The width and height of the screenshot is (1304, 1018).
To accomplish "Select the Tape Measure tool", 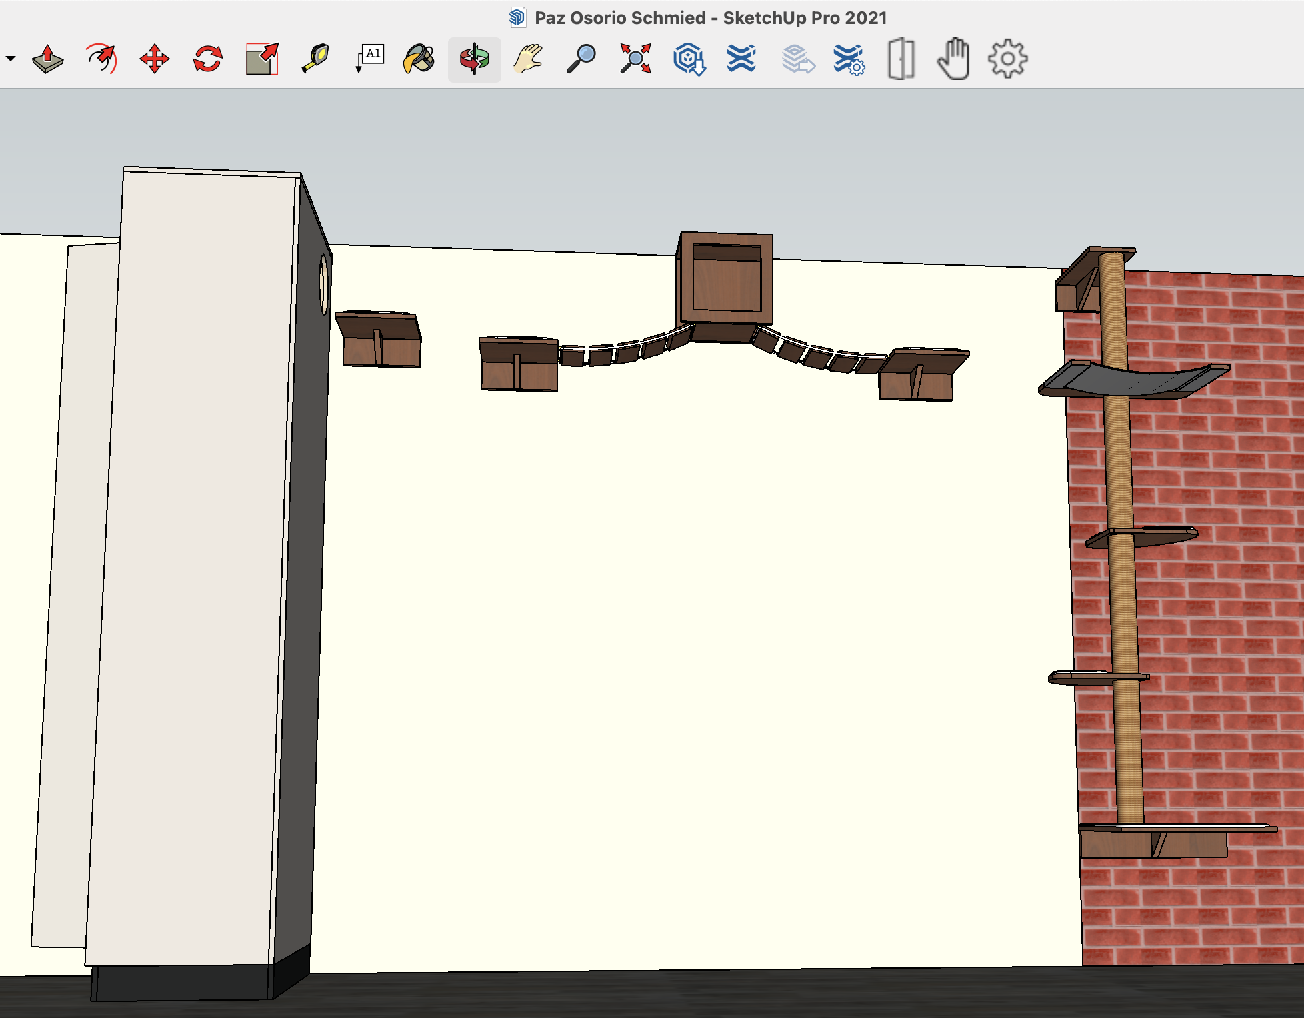I will coord(315,59).
